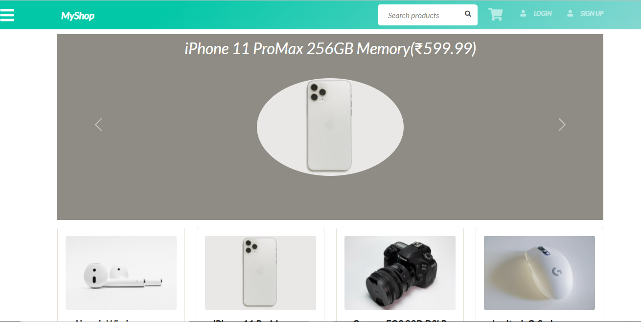Click the LOGIN link

pos(542,14)
